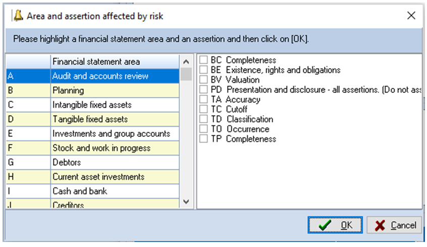
Task: Click code cell F in list
Action: click(28, 148)
